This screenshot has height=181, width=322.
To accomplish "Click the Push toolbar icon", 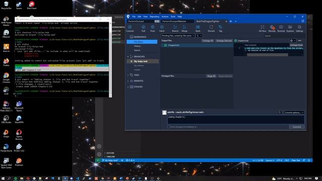I will pyautogui.click(x=152, y=28).
